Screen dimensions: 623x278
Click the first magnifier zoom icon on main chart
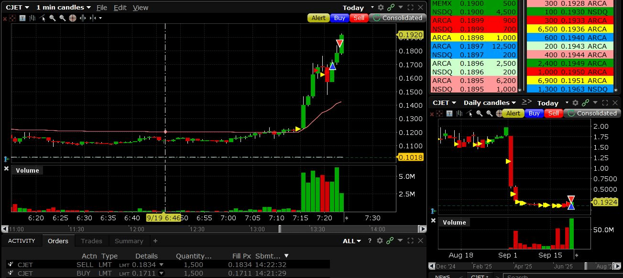pyautogui.click(x=53, y=18)
